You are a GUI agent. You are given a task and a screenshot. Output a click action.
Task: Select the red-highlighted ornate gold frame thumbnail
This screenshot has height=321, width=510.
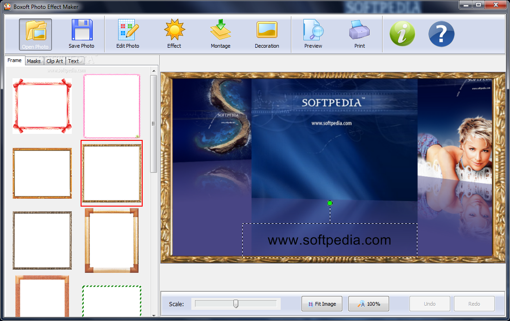(x=112, y=173)
